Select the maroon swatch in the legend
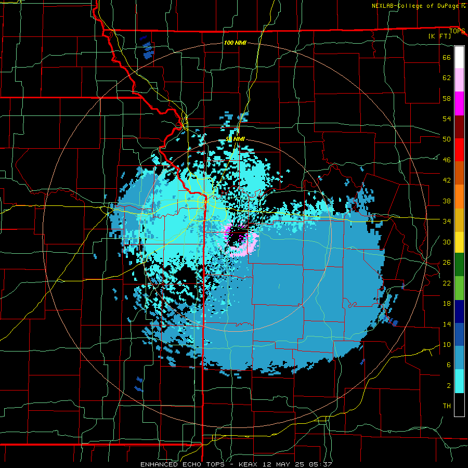Screen dimensions: 468x468 click(x=459, y=126)
